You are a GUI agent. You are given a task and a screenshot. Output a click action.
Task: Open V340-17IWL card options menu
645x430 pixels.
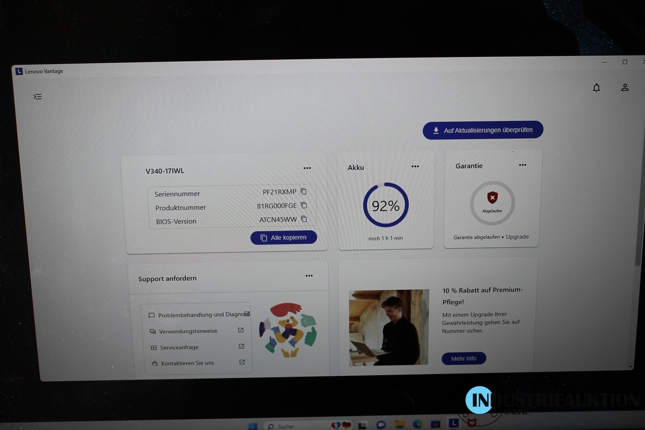(307, 168)
